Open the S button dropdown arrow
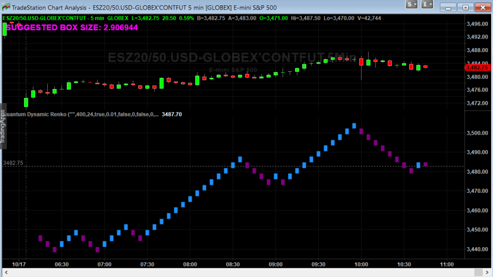The width and height of the screenshot is (493, 277). coord(415,4)
